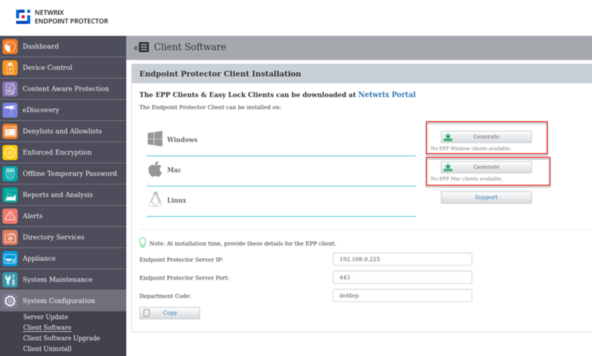Click the System Maintenance tools icon
This screenshot has height=356, width=592.
pyautogui.click(x=10, y=280)
